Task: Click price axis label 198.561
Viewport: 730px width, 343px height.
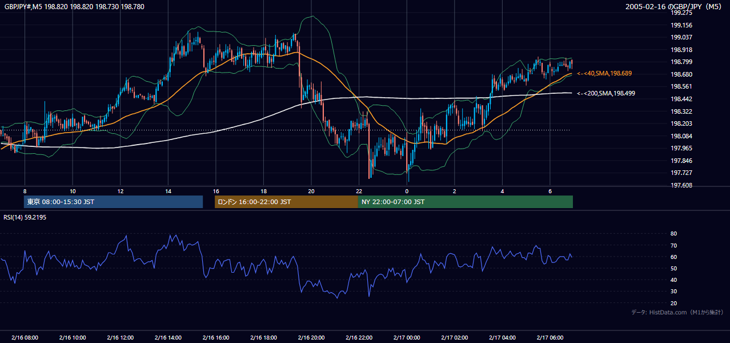Action: (681, 87)
